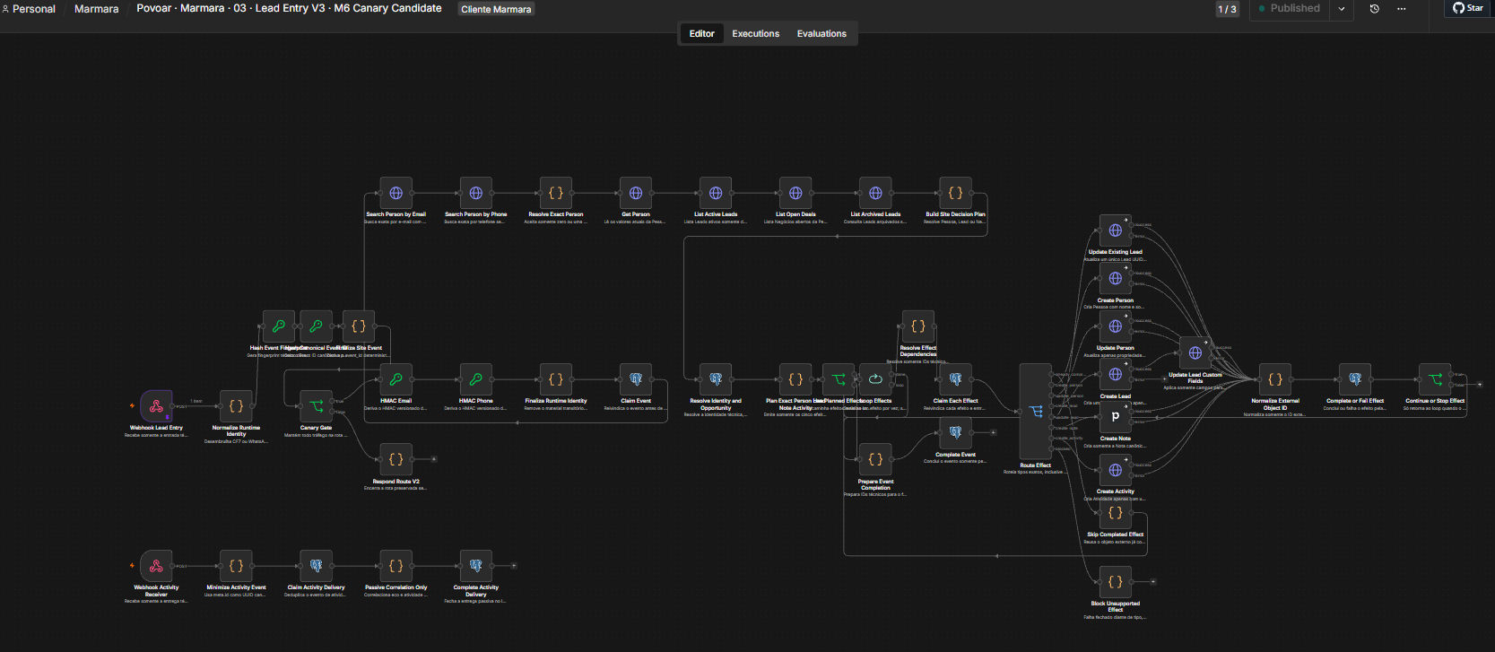The image size is (1495, 652).
Task: Switch to the Executions tab
Action: [756, 34]
